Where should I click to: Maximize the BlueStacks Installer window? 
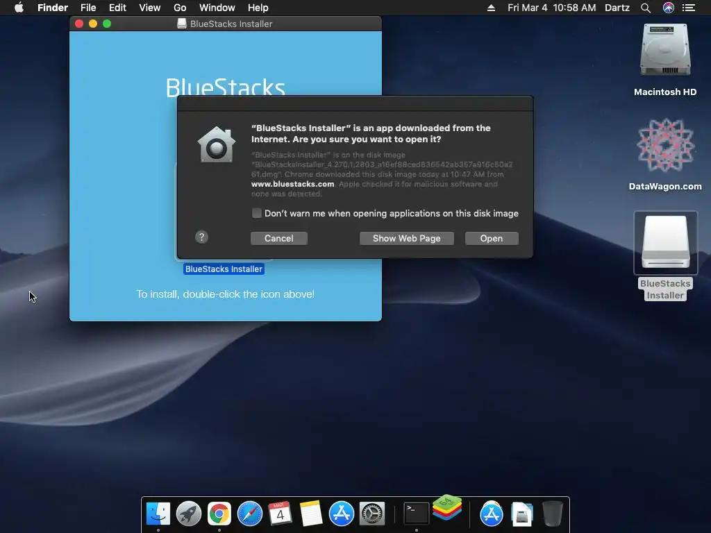107,24
